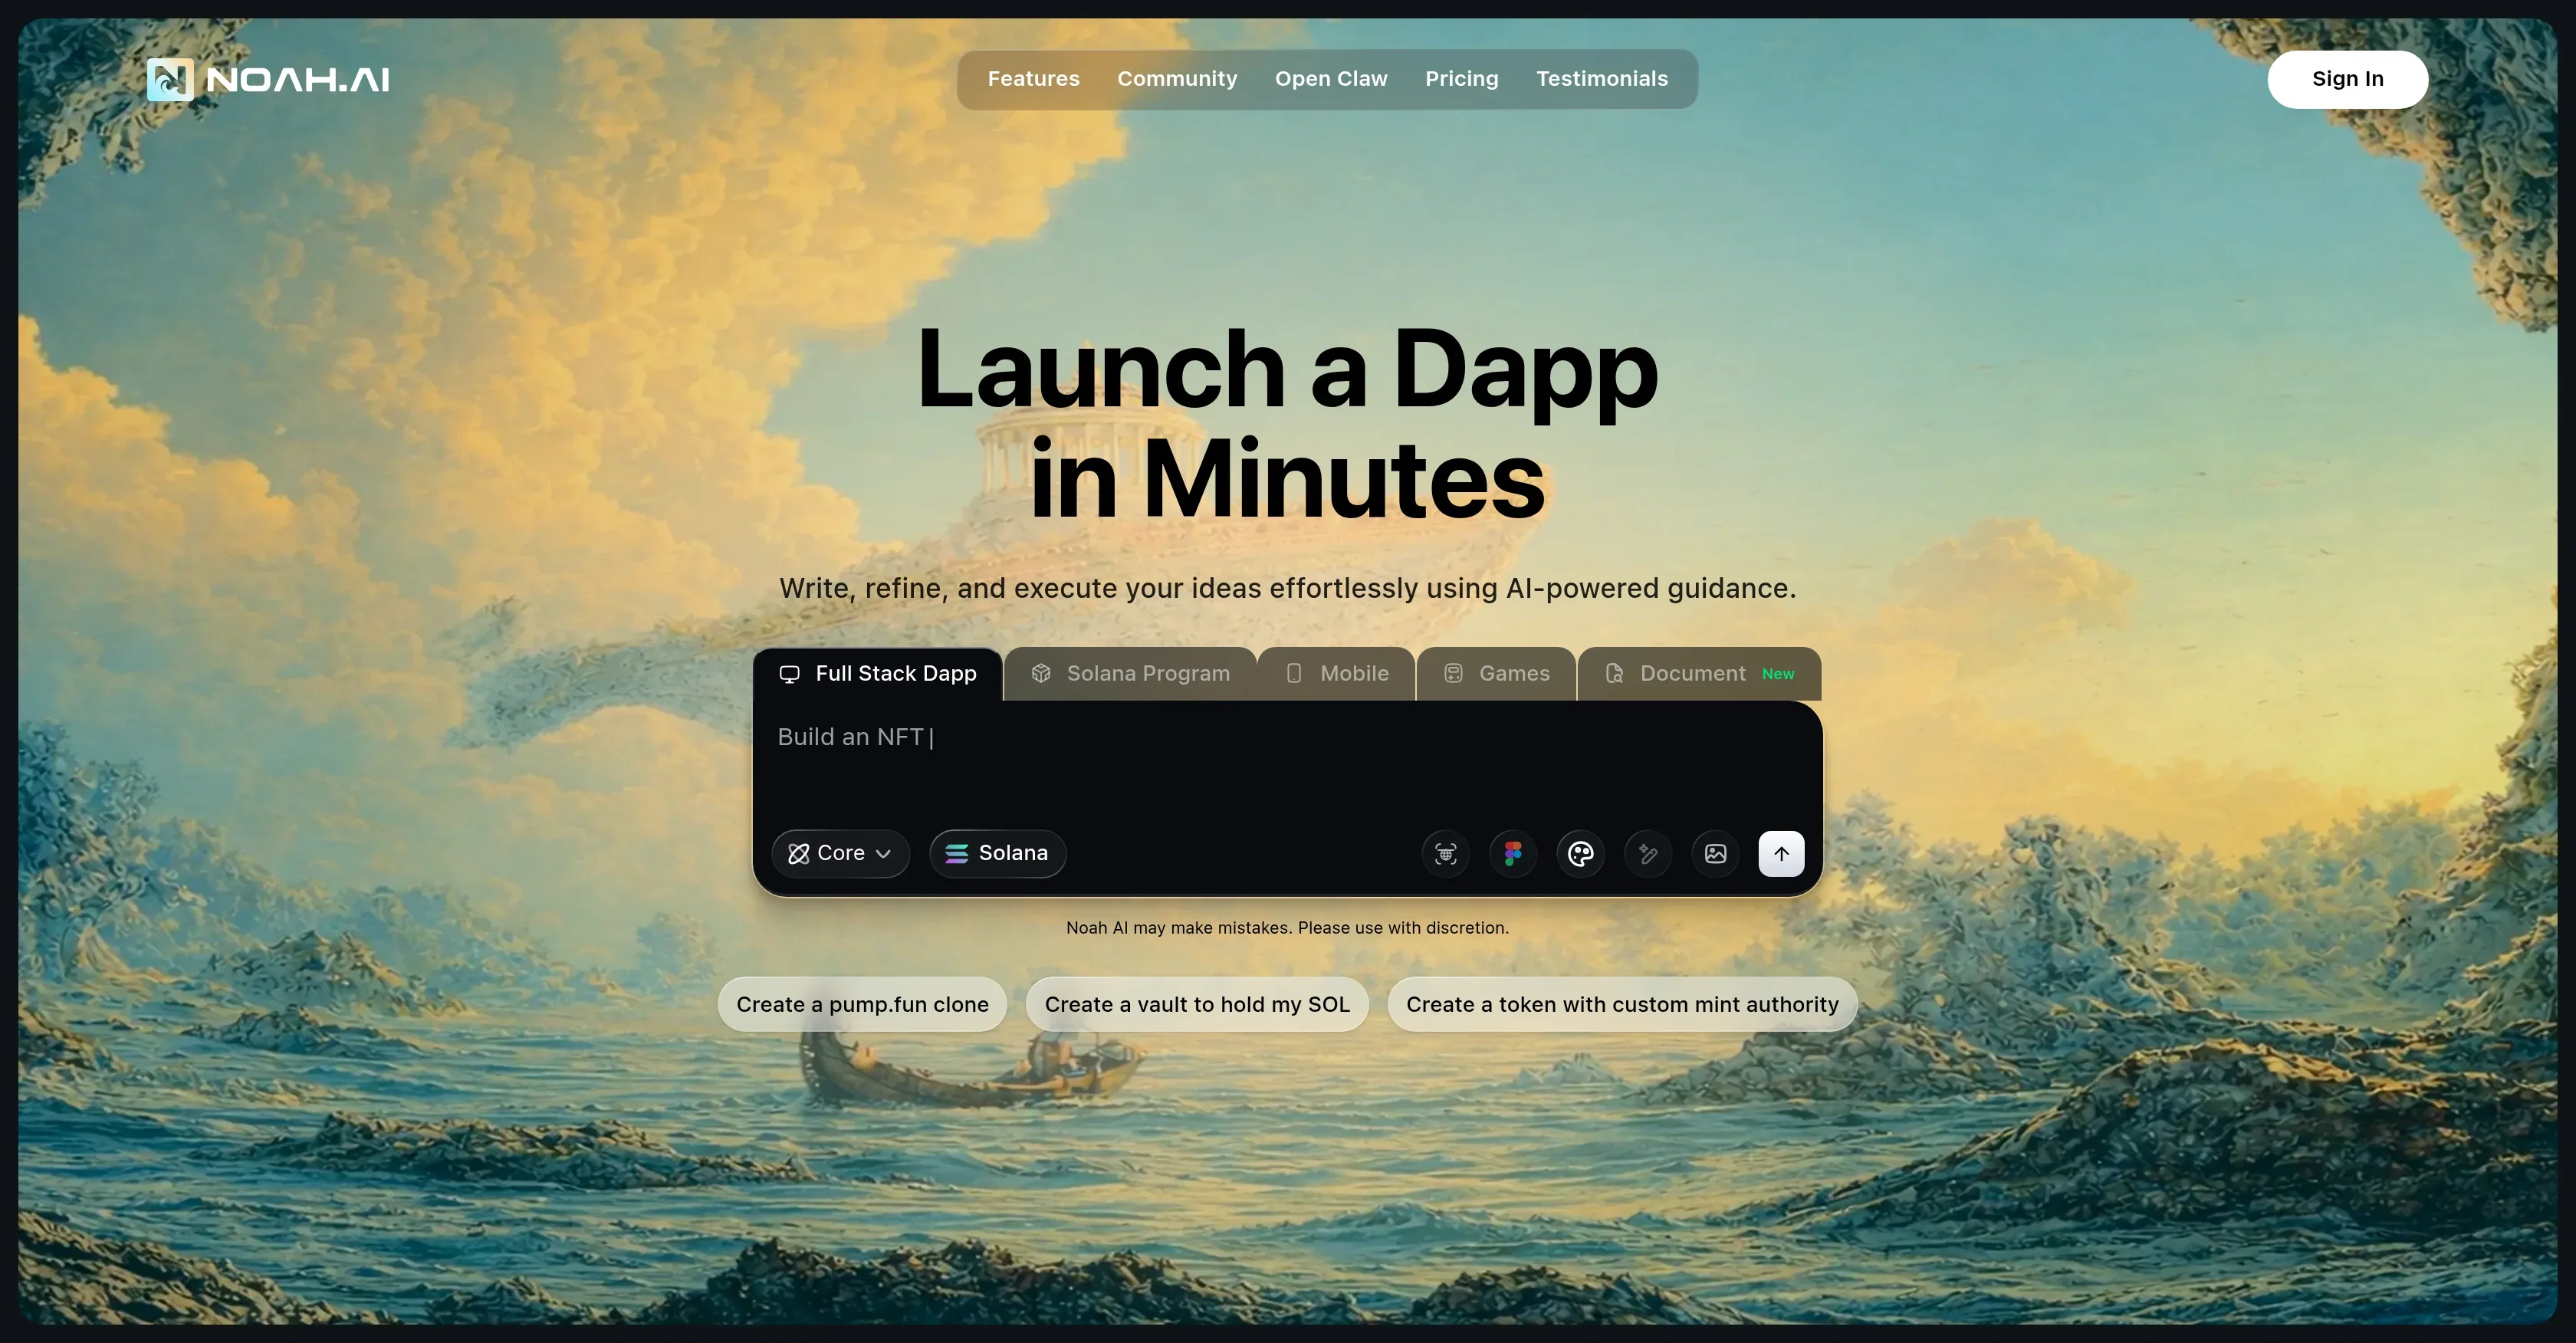The width and height of the screenshot is (2576, 1343).
Task: Choose 'Create a token with custom mint authority'
Action: point(1622,1004)
